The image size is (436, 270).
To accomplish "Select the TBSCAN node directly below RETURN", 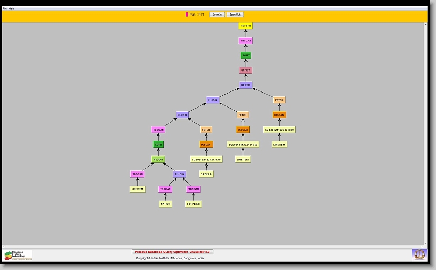I will [x=245, y=41].
